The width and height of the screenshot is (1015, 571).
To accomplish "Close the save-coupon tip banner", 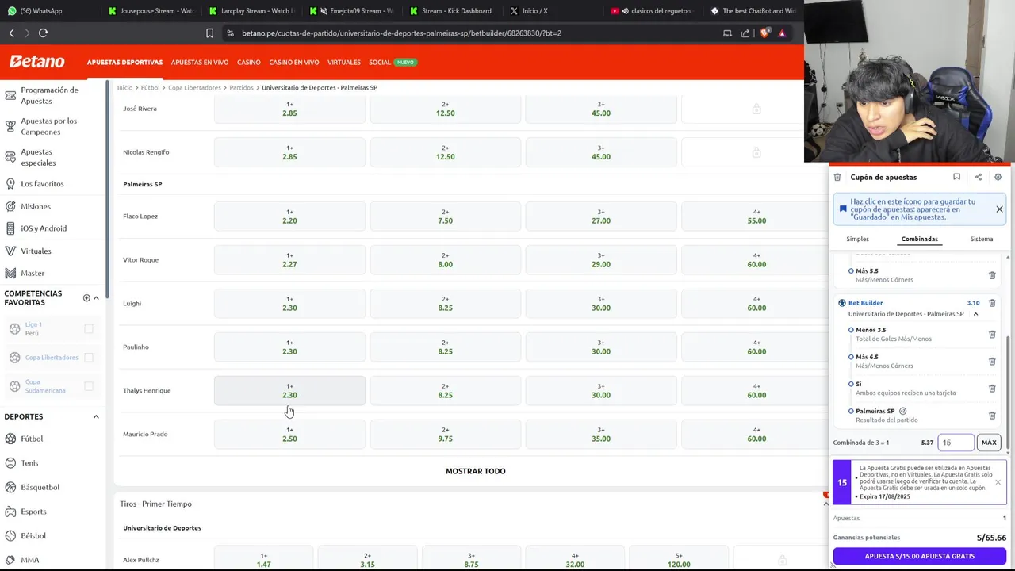I will point(999,209).
